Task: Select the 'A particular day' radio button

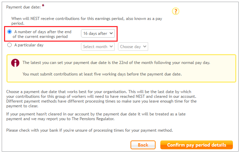Action: click(9, 45)
